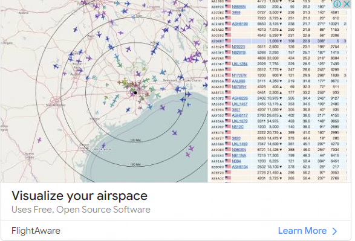Screen dimensions: 355x241
Task: Open flight 3888 link
Action: point(236,13)
